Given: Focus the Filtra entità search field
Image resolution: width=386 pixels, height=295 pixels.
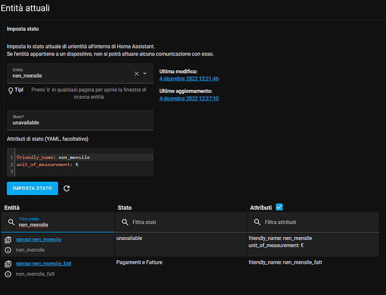Looking at the screenshot, I should pyautogui.click(x=62, y=225).
